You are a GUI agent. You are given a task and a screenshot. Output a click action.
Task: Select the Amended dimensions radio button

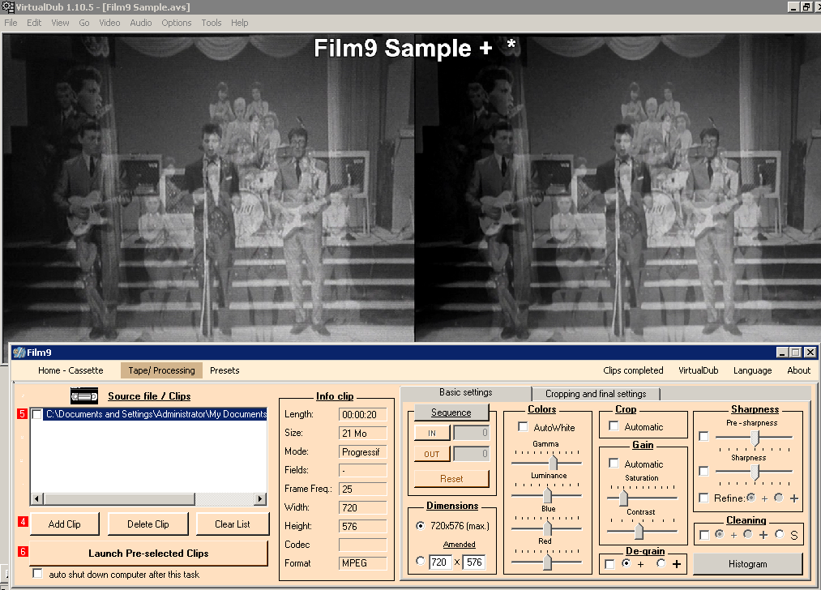[x=421, y=561]
